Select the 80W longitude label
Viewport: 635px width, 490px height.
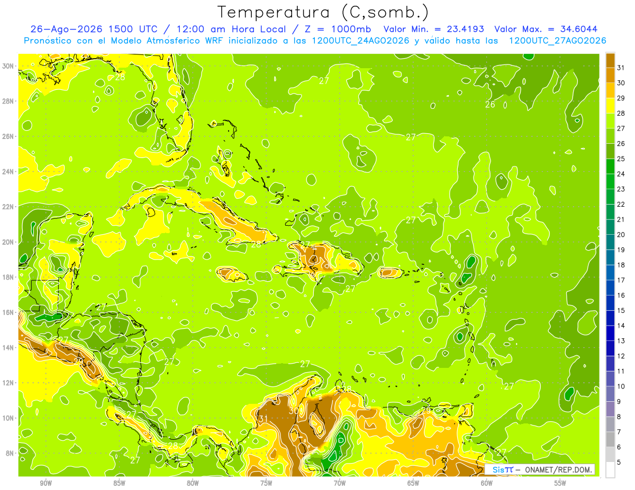[193, 483]
